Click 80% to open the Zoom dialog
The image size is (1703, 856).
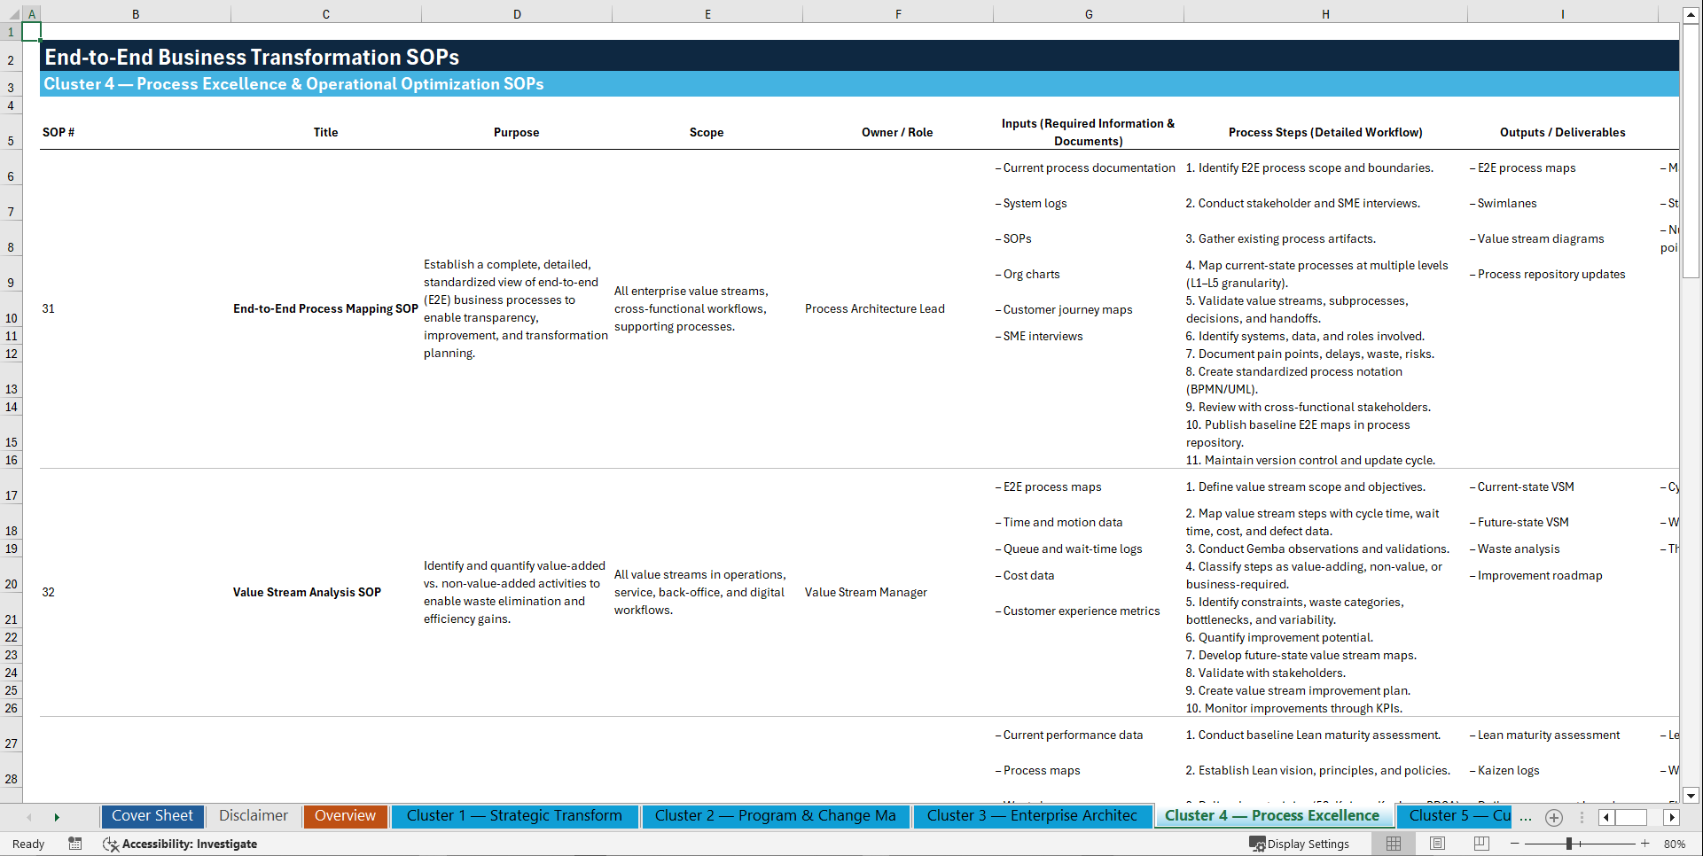tap(1674, 844)
